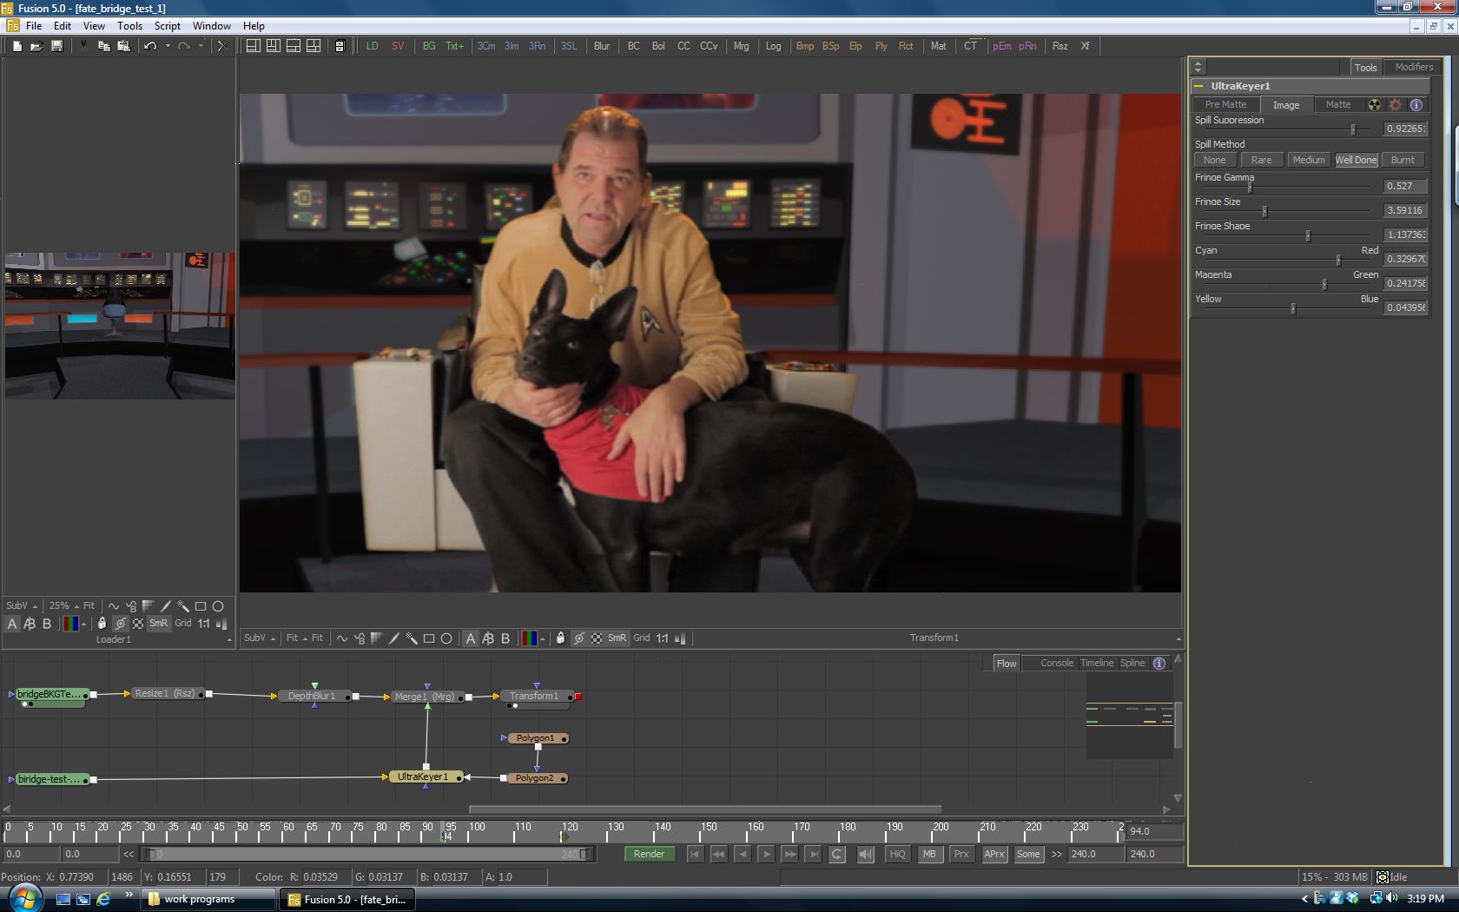The image size is (1459, 912).
Task: Toggle checker underlay in main viewer toolbar
Action: (597, 638)
